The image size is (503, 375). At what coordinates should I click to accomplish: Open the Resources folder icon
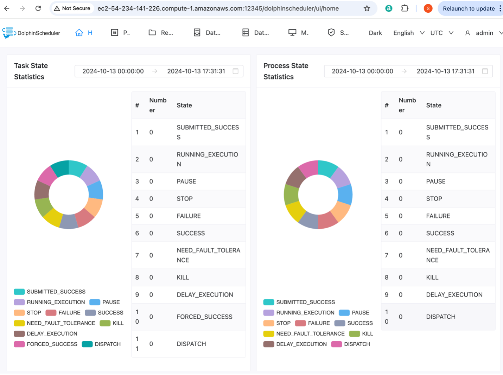pos(152,33)
